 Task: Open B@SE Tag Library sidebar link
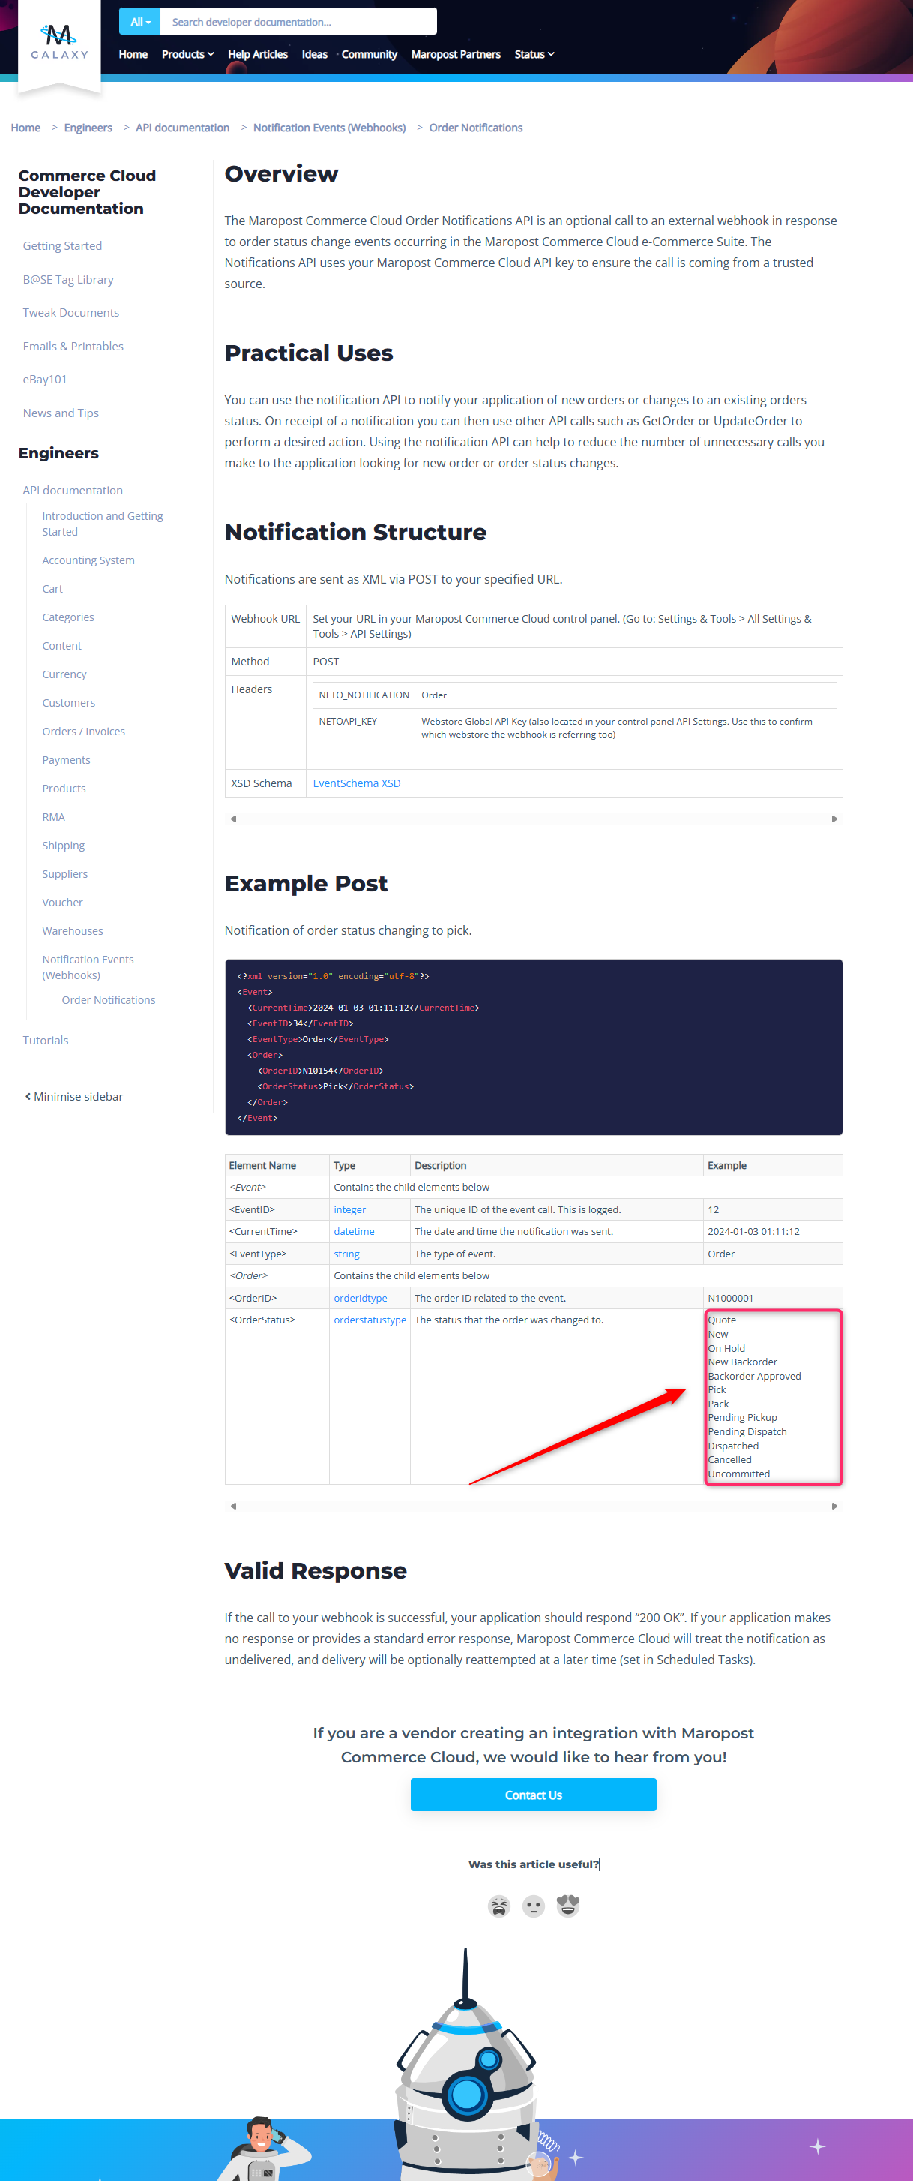(x=68, y=279)
